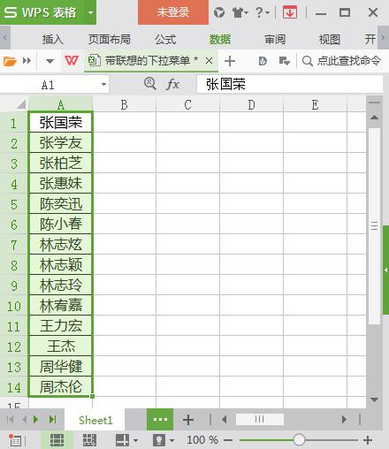Select row 7 header
The image size is (389, 449).
(14, 245)
